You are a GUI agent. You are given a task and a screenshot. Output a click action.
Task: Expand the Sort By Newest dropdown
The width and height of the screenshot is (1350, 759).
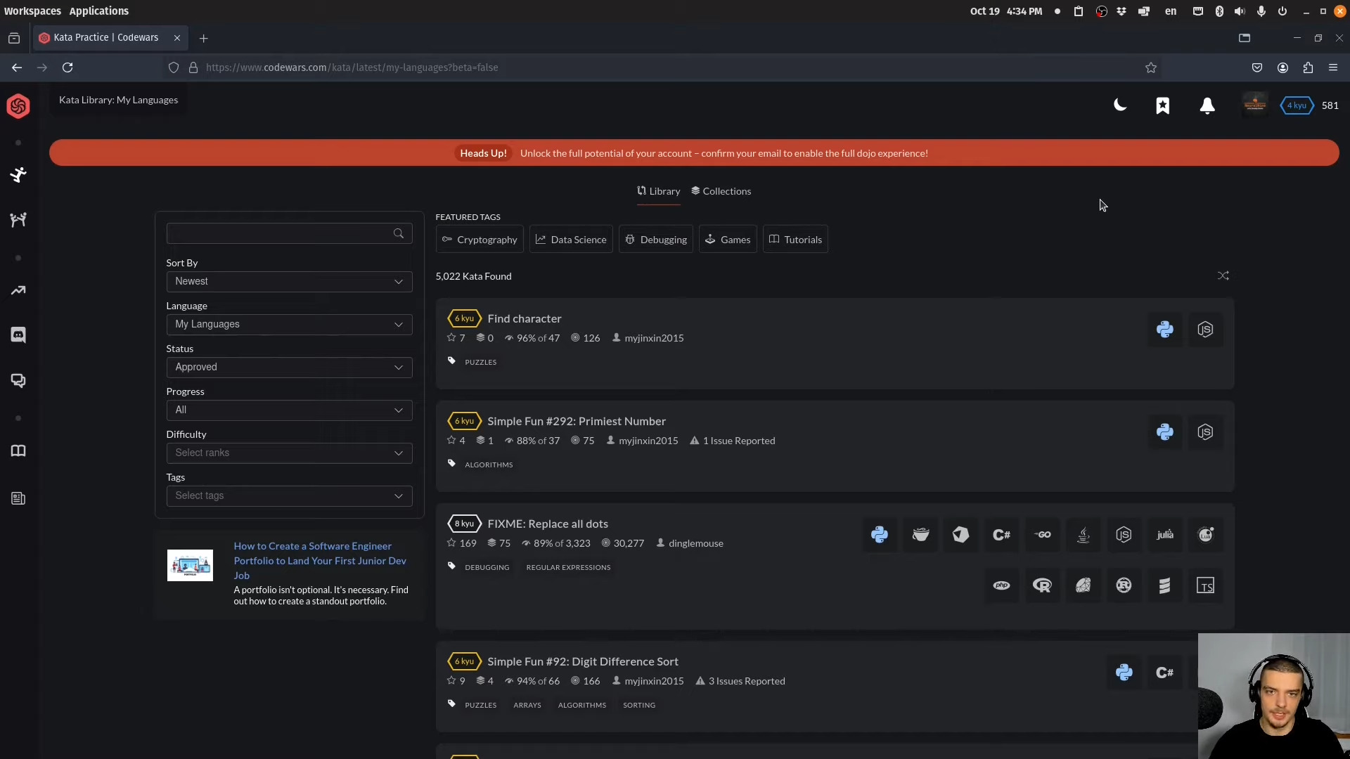coord(289,282)
